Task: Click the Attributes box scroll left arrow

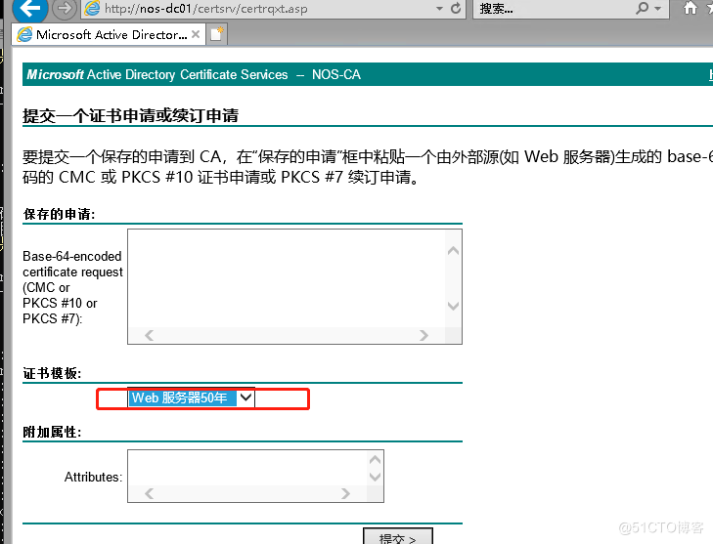Action: 149,493
